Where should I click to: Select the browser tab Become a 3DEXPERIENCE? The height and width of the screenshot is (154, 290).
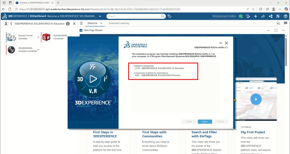pyautogui.click(x=34, y=3)
